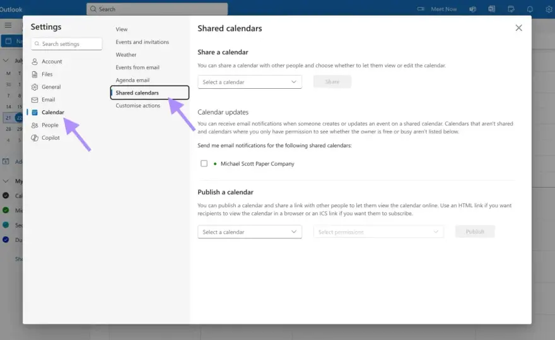Click the General gear icon
Image resolution: width=555 pixels, height=340 pixels.
pos(35,87)
